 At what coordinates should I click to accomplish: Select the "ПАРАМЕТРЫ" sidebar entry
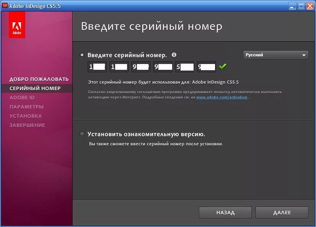pos(27,107)
